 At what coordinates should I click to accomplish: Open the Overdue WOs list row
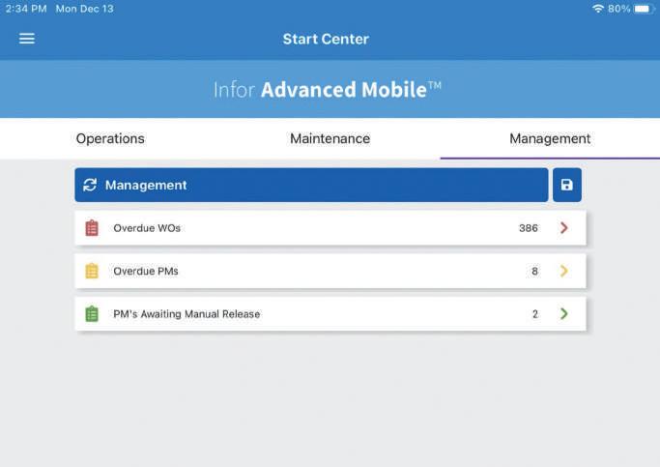(x=330, y=228)
